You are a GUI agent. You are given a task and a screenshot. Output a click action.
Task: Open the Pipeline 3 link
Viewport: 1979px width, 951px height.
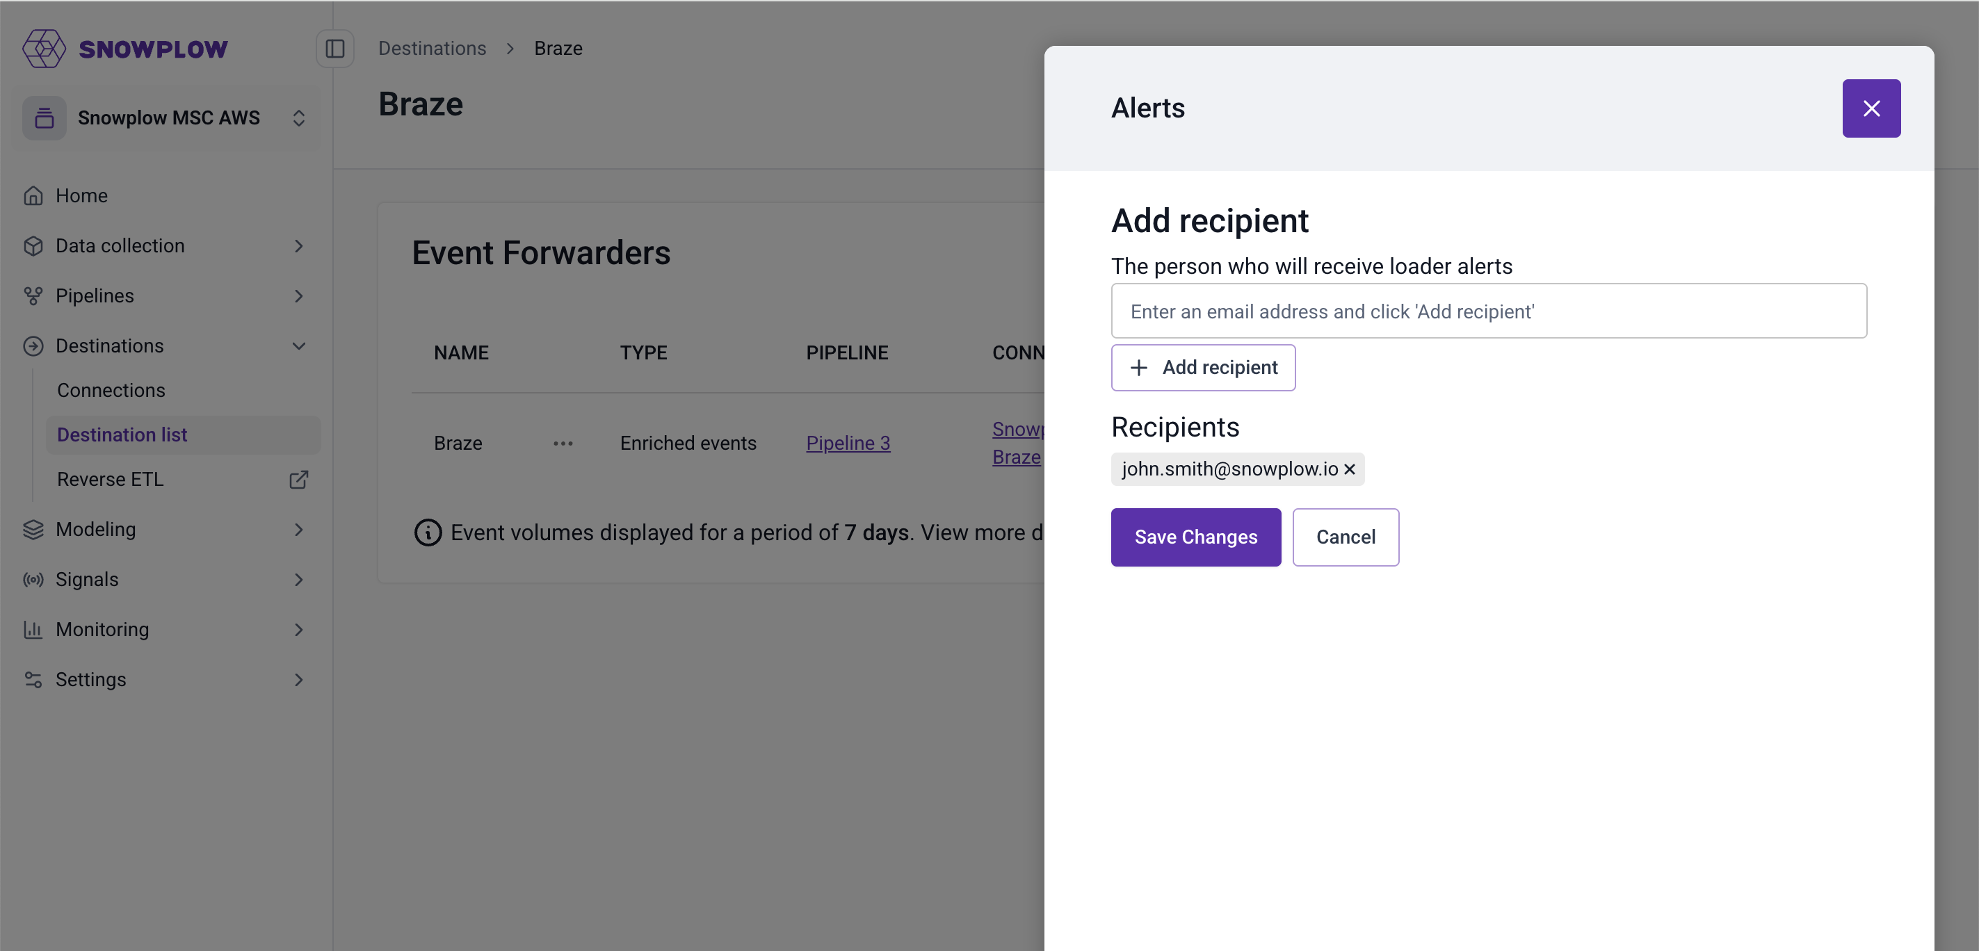click(848, 444)
